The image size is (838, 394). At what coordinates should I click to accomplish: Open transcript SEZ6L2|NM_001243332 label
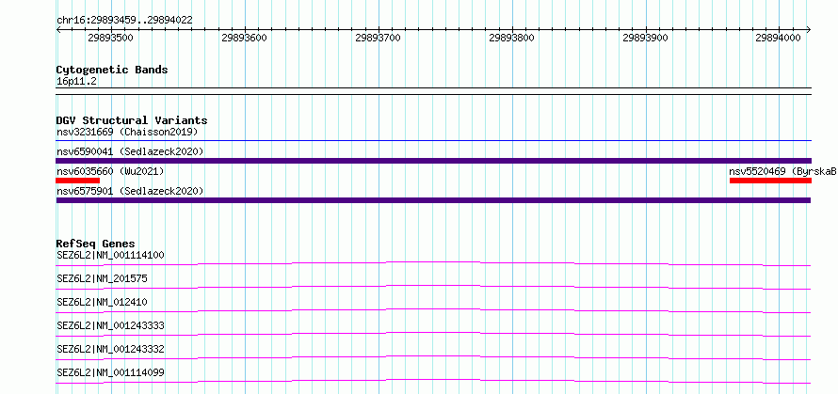coord(110,349)
